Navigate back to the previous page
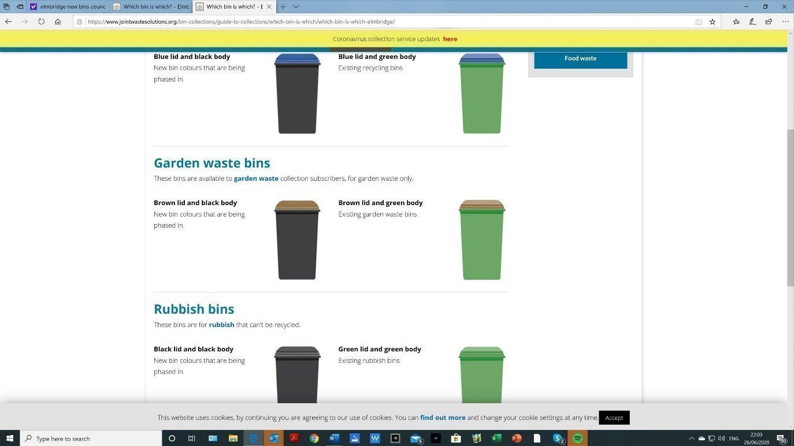 tap(8, 21)
